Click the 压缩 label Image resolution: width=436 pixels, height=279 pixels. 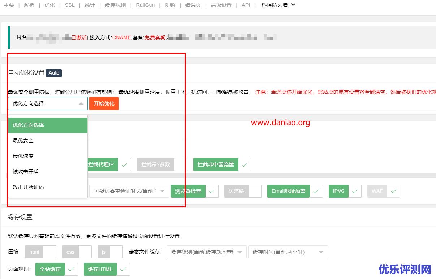pyautogui.click(x=14, y=252)
